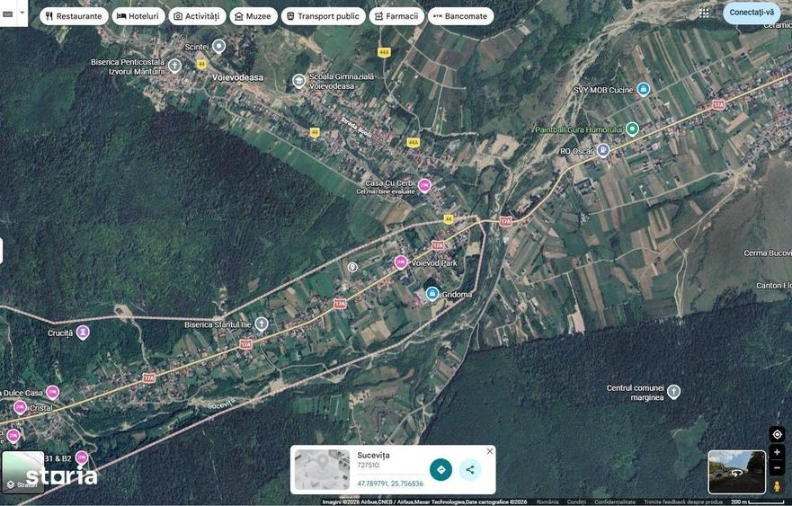Select the Transport public chip

[x=324, y=16]
